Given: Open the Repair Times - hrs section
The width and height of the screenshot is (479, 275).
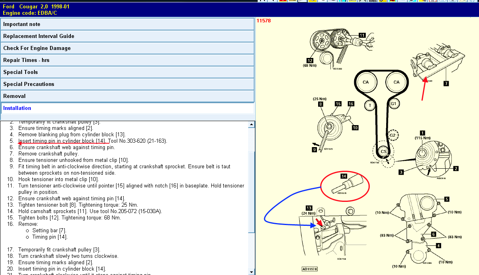Looking at the screenshot, I should [127, 60].
